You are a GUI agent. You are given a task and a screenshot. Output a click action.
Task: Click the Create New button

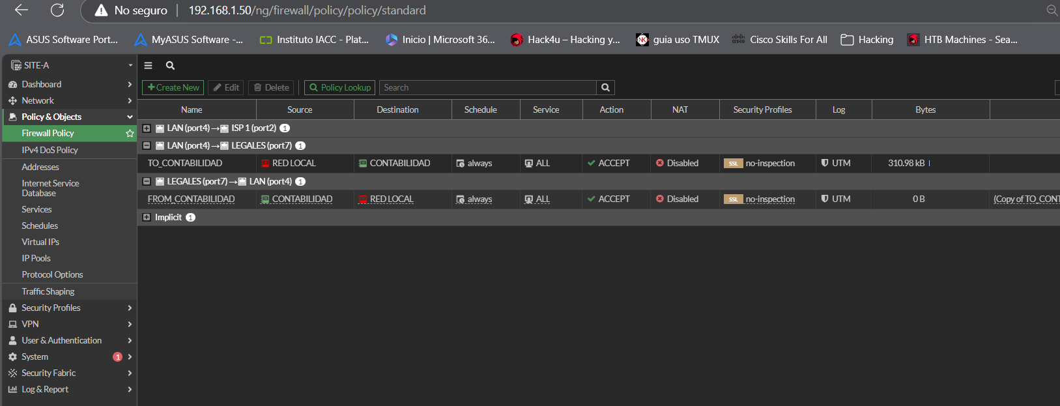(x=173, y=87)
